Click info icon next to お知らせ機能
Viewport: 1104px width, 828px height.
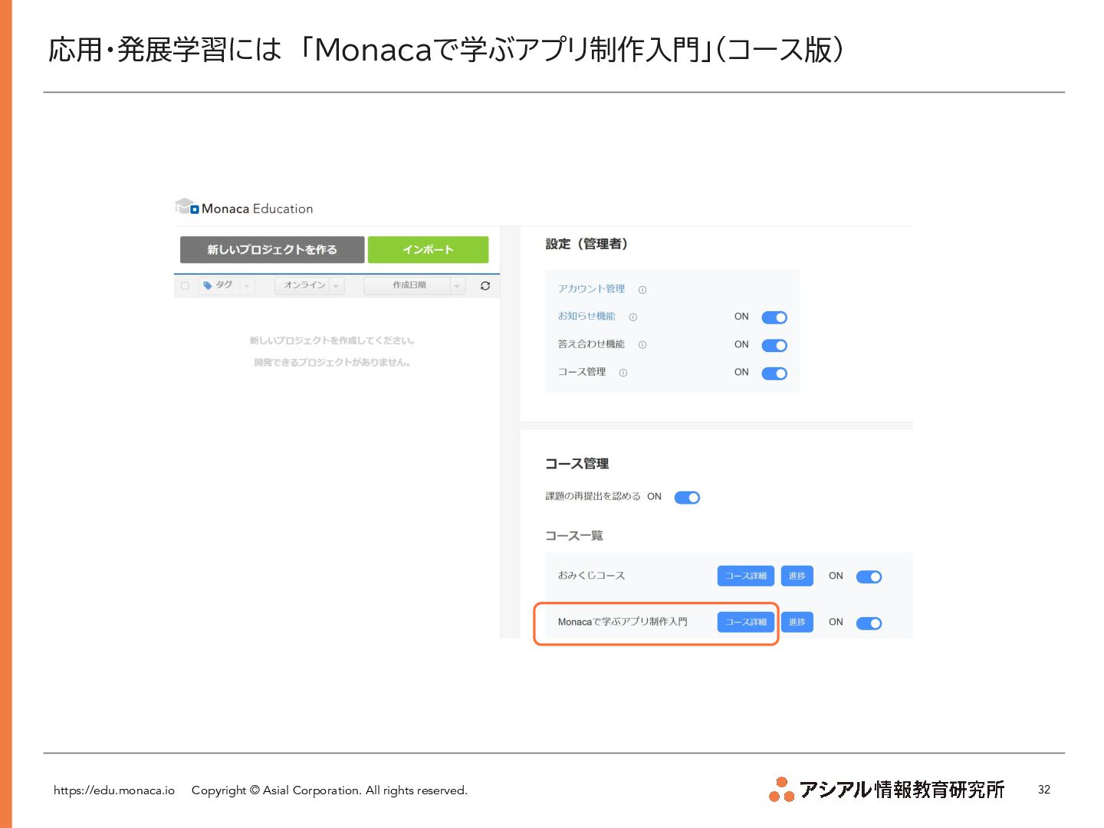tap(633, 317)
